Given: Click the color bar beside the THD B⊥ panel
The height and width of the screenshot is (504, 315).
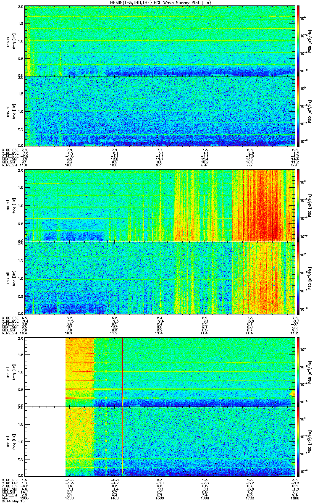Looking at the screenshot, I should pos(298,205).
